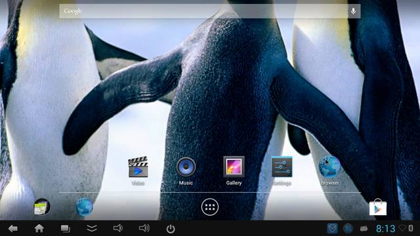Raise the volume with the louder speaker icon
The image size is (420, 236).
tap(144, 228)
